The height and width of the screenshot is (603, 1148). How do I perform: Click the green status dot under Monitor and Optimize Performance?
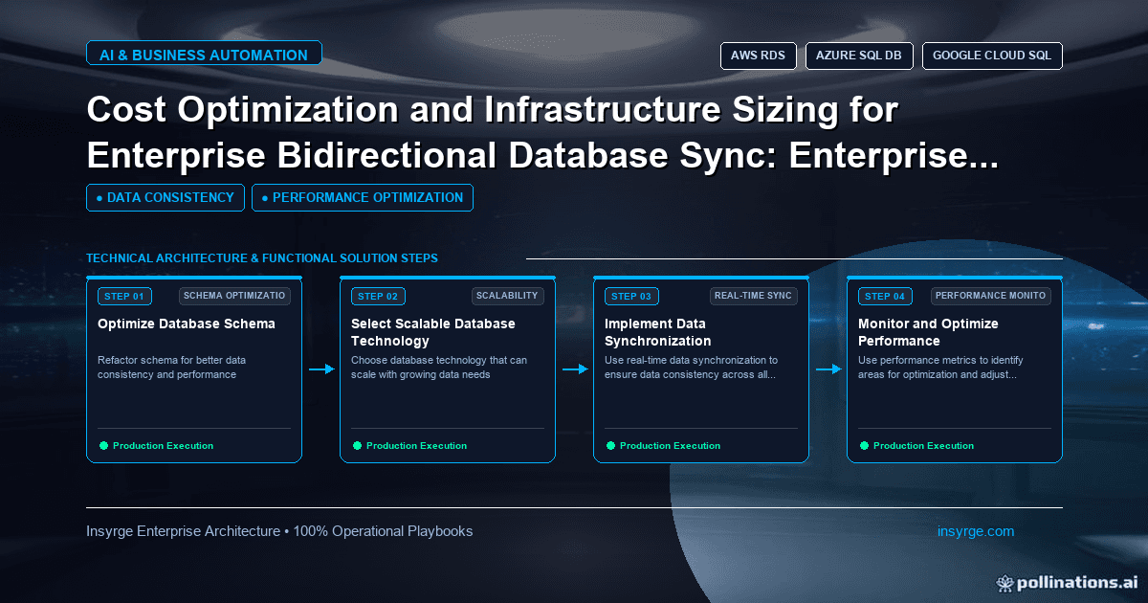[x=864, y=446]
